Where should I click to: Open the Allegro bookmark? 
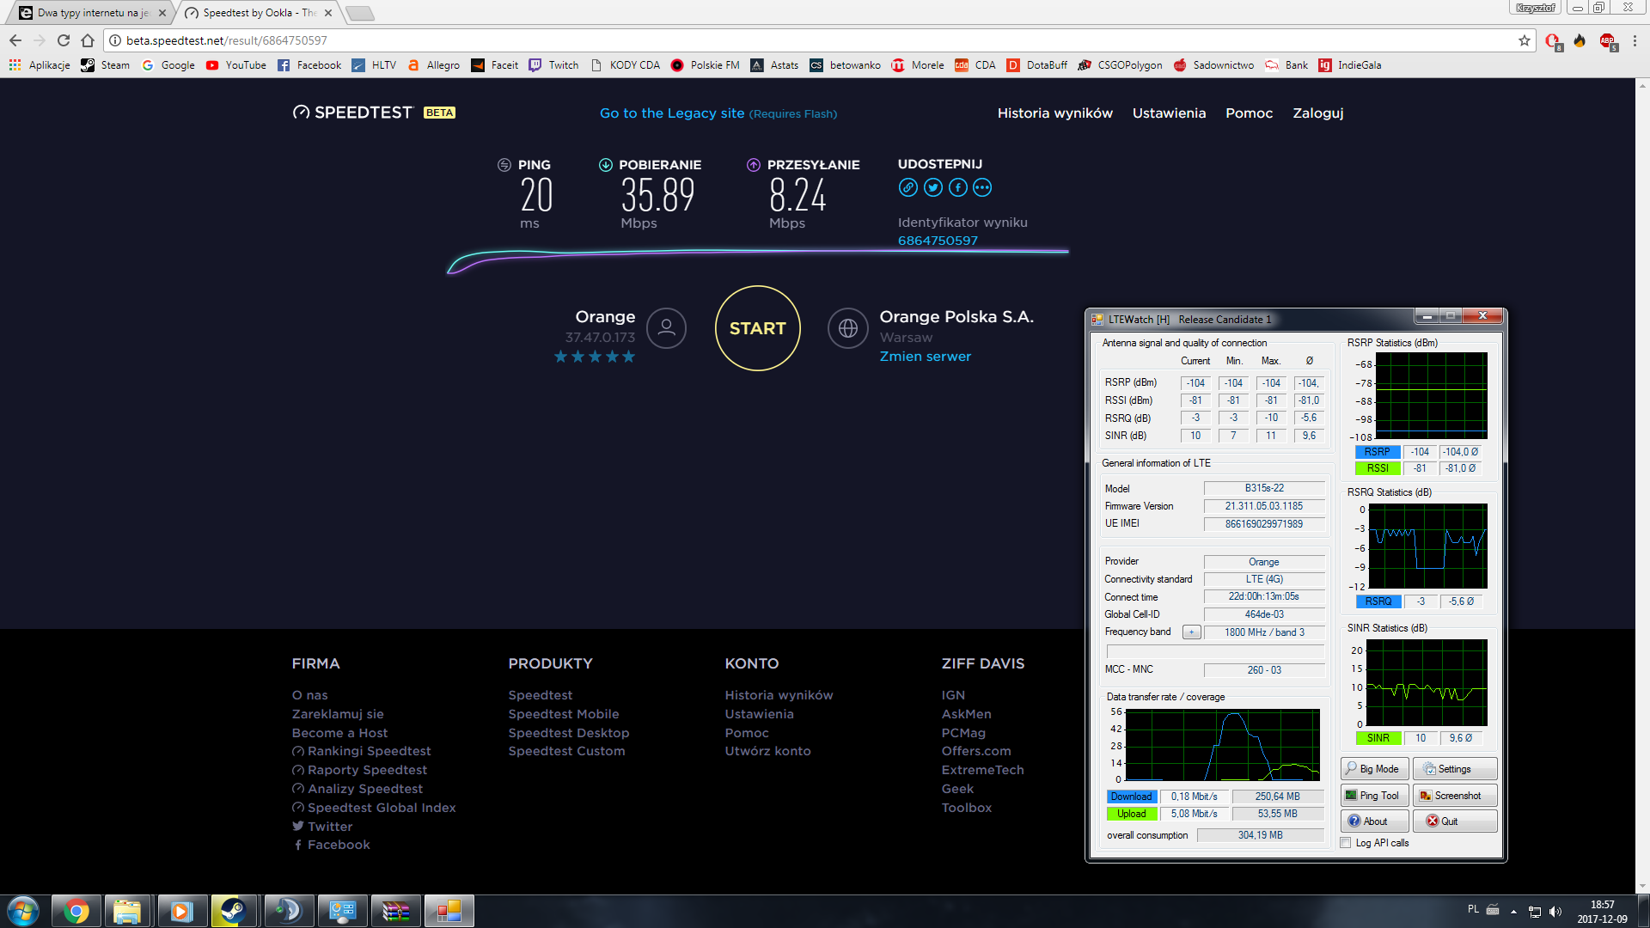coord(434,65)
